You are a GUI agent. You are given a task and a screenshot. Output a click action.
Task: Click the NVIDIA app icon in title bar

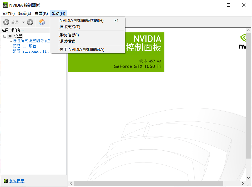tap(5, 5)
